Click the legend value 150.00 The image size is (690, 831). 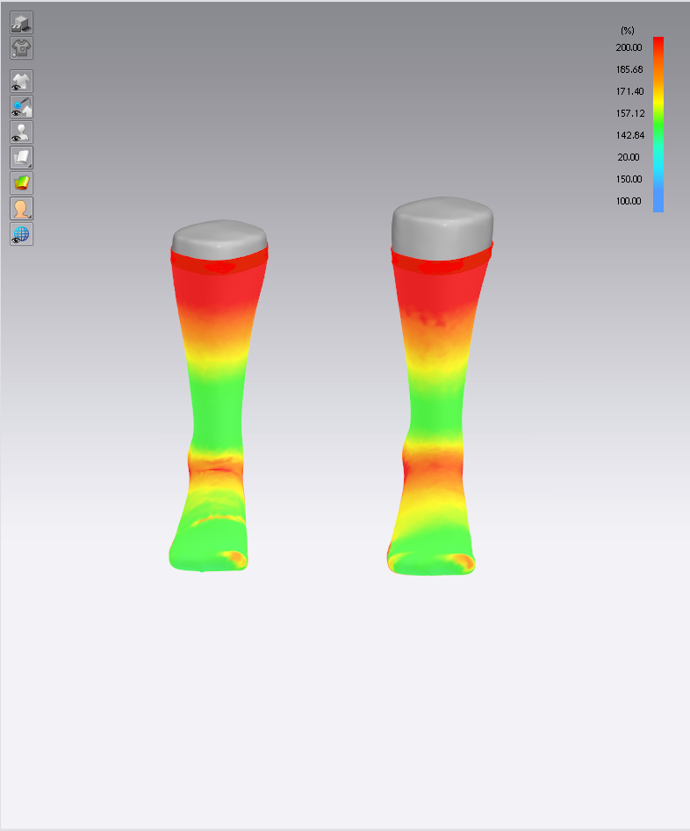(629, 179)
